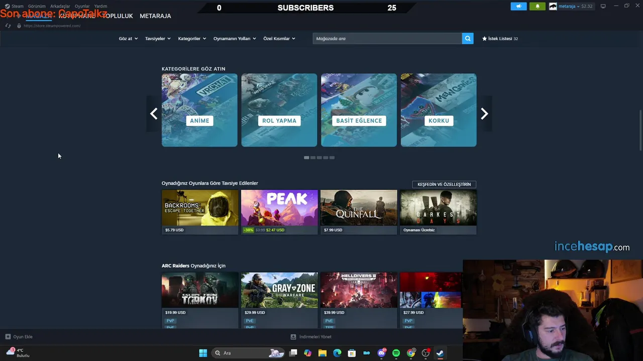
Task: Open the Backrooms Escape Together game card
Action: pos(200,212)
